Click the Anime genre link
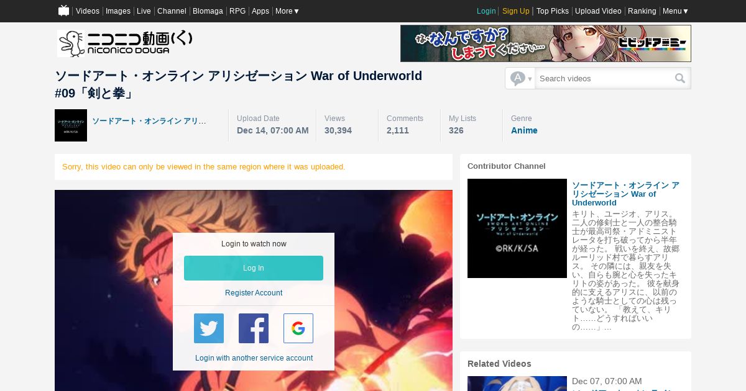The width and height of the screenshot is (746, 391). pos(524,130)
